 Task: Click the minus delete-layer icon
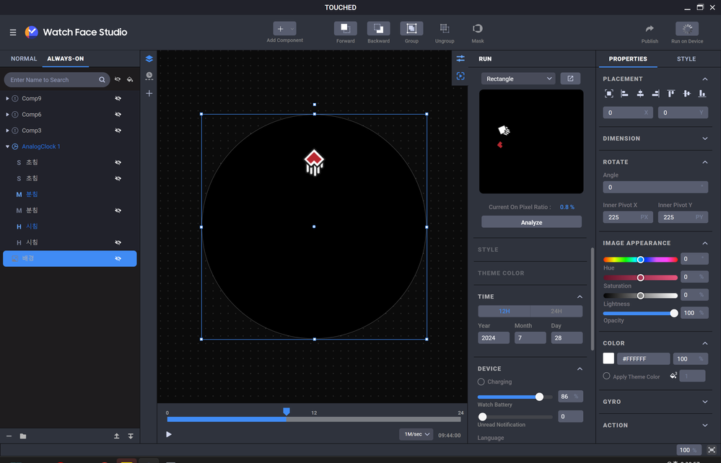(x=9, y=436)
